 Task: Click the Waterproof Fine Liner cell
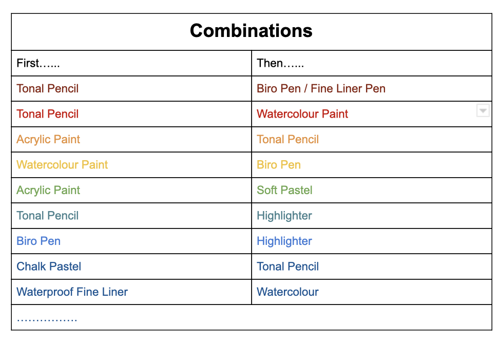tap(72, 292)
